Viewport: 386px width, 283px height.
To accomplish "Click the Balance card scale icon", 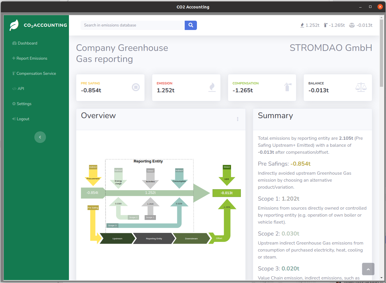I will click(x=361, y=87).
